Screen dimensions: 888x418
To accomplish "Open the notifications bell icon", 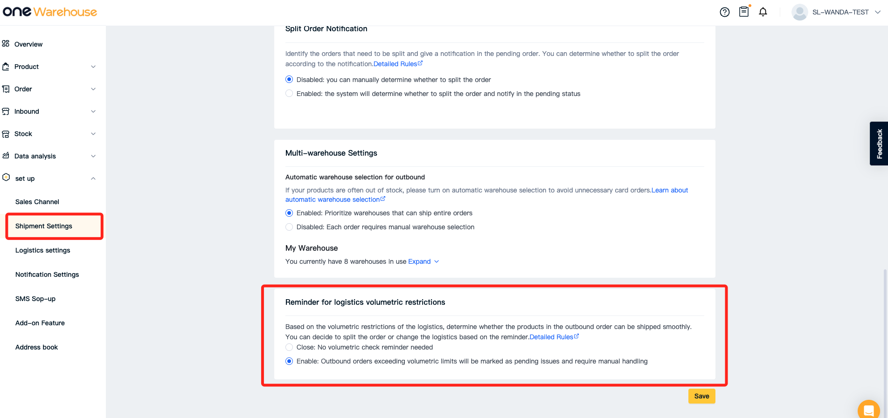I will [x=763, y=12].
